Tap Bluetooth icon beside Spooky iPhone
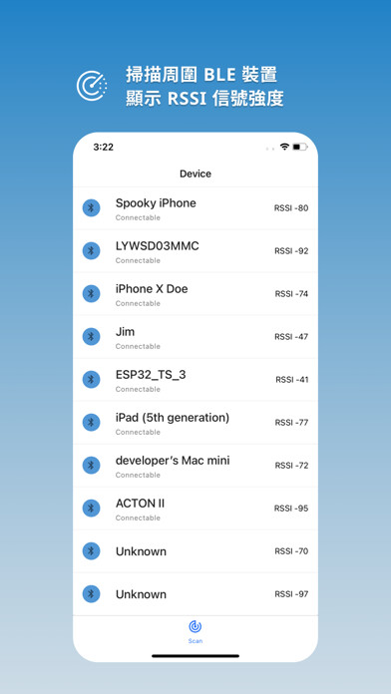The height and width of the screenshot is (694, 391). pyautogui.click(x=91, y=208)
